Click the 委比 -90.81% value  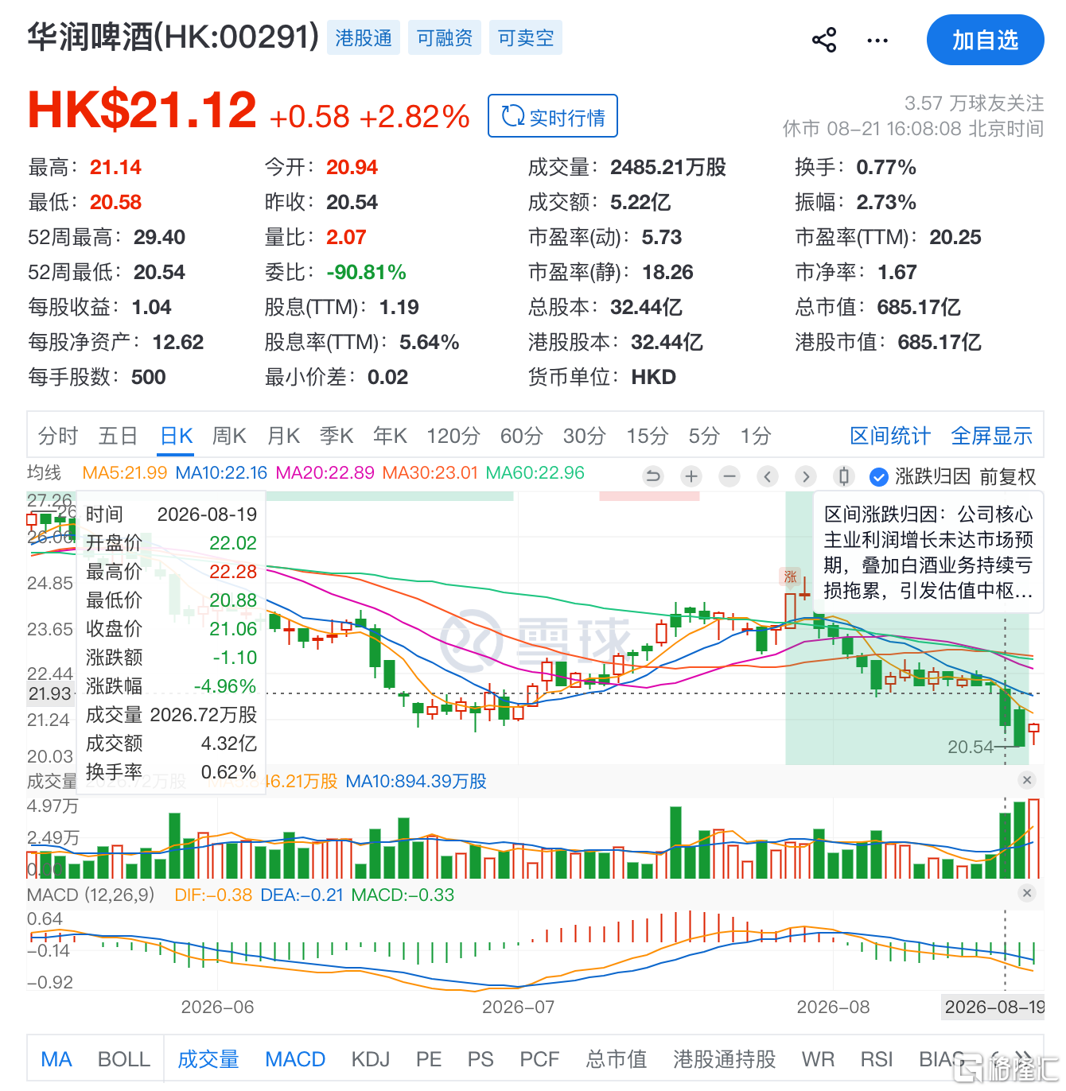coord(366,272)
